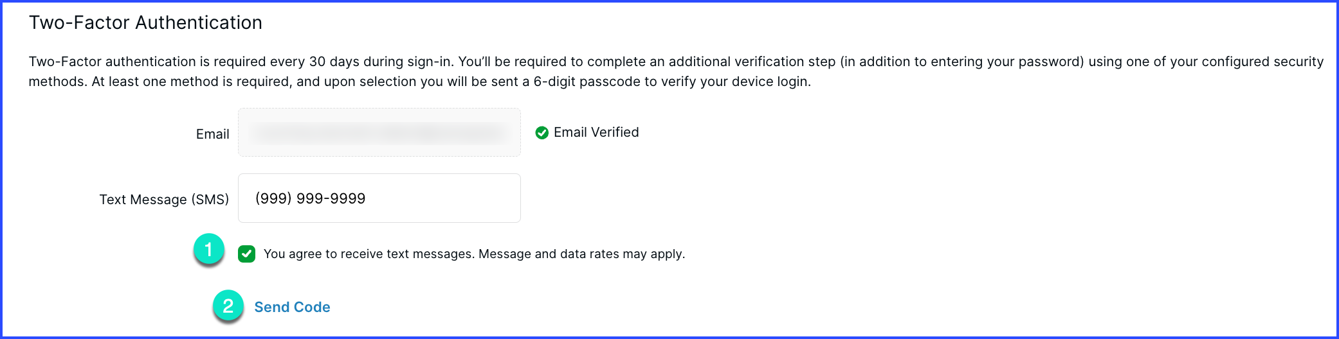This screenshot has width=1339, height=339.
Task: Click the 'You agree to receive text messages' label
Action: (369, 254)
